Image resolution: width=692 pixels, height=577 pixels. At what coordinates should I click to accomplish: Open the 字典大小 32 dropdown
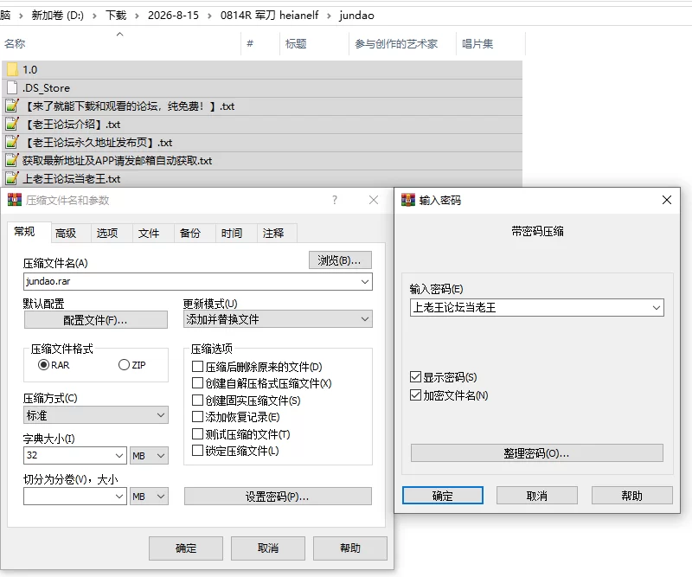[x=119, y=456]
